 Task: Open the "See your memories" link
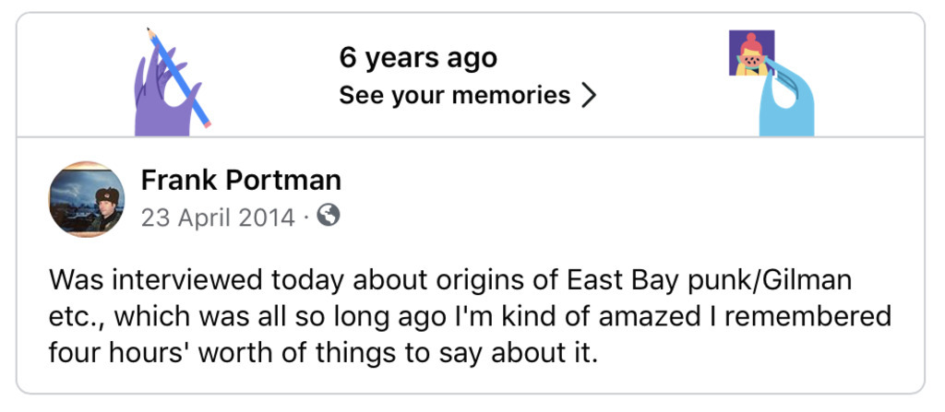[x=454, y=95]
